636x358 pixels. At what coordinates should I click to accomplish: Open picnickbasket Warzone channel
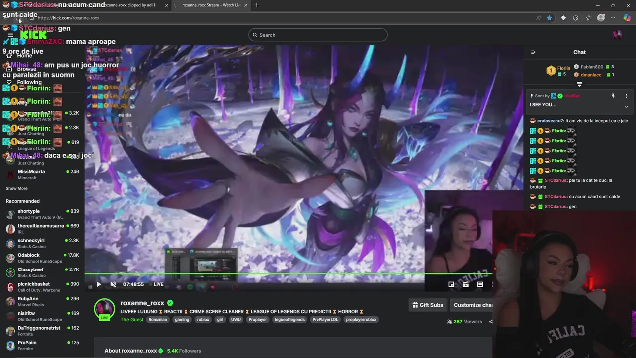pos(42,287)
